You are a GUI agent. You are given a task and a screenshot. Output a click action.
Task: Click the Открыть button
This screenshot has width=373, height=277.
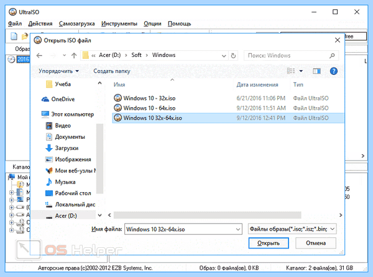(x=269, y=243)
